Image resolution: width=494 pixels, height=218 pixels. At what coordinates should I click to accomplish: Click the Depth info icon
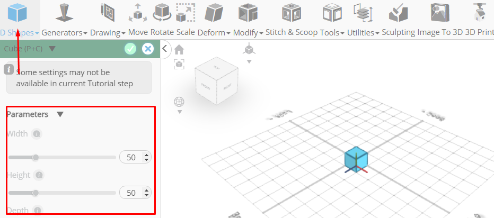[38, 210]
